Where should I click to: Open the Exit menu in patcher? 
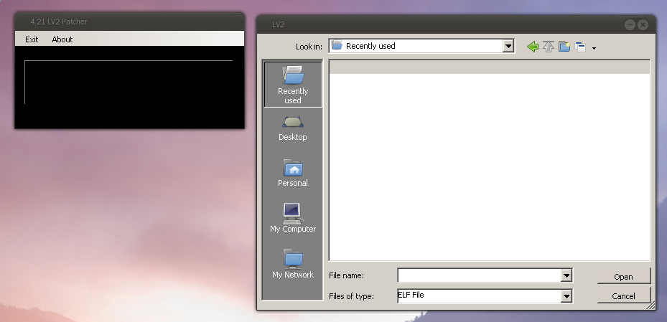pos(32,39)
